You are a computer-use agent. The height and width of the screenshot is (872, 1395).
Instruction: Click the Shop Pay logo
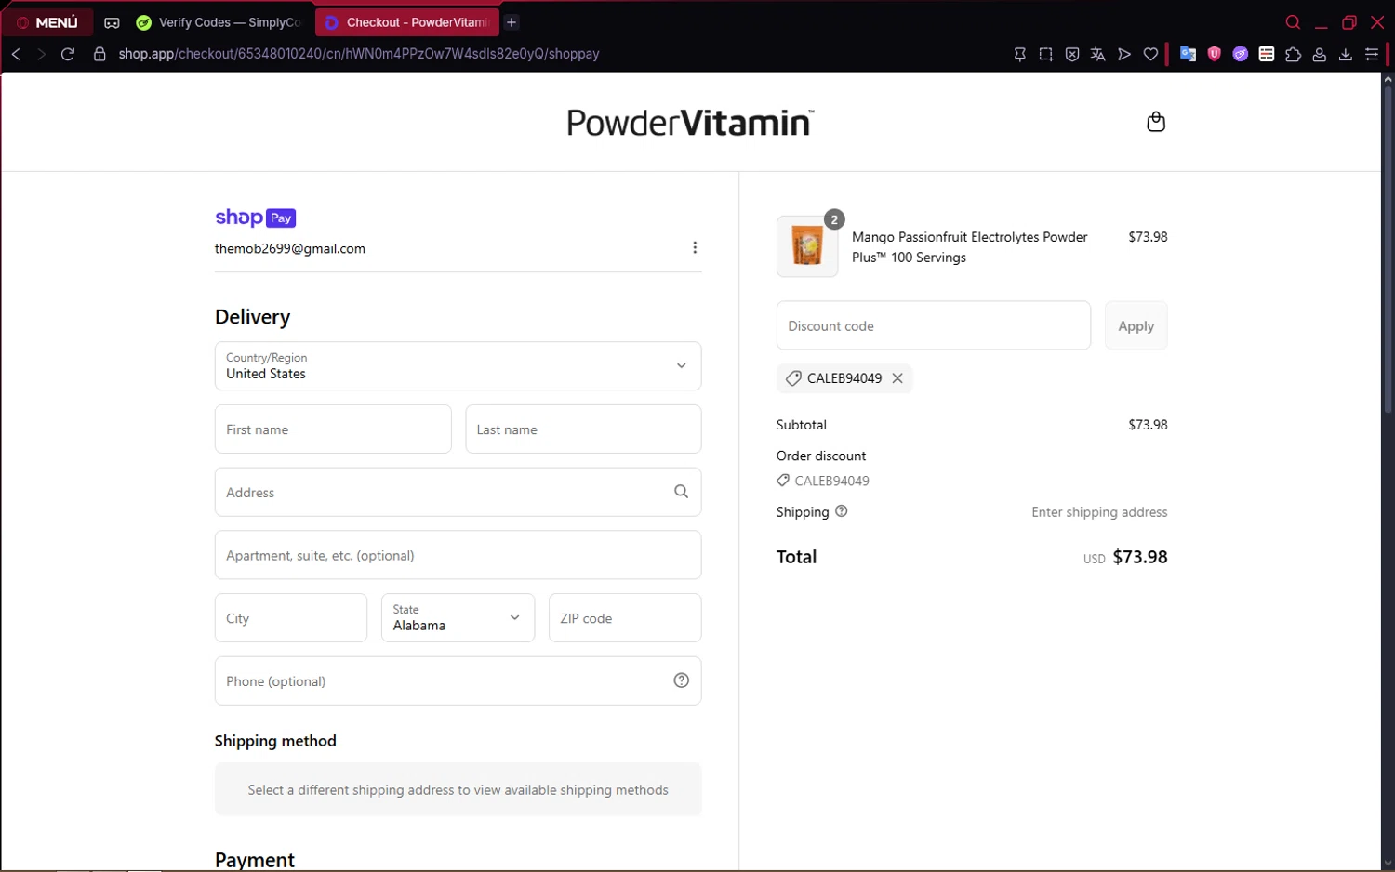click(x=255, y=218)
